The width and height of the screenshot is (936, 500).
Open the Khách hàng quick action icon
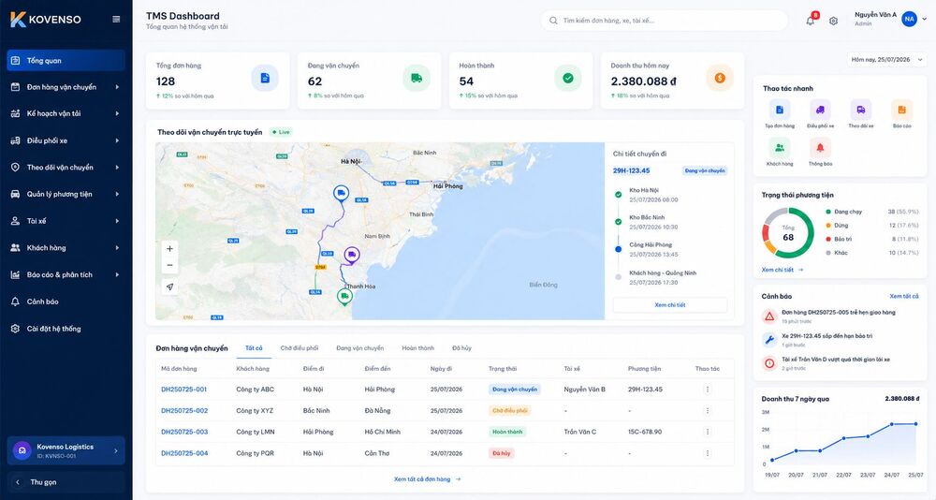tap(780, 148)
